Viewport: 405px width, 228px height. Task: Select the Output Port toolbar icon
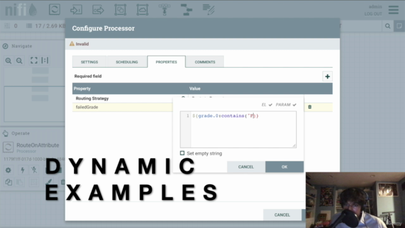pos(98,10)
